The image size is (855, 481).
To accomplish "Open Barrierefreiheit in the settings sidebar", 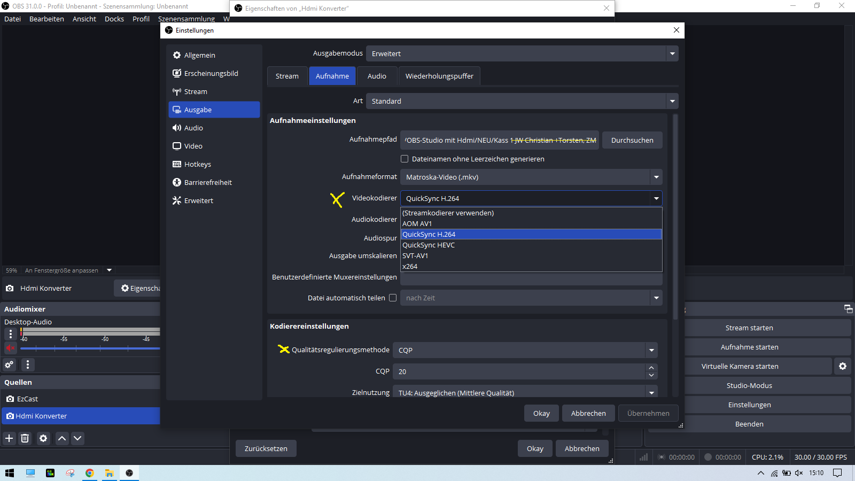I will point(214,182).
